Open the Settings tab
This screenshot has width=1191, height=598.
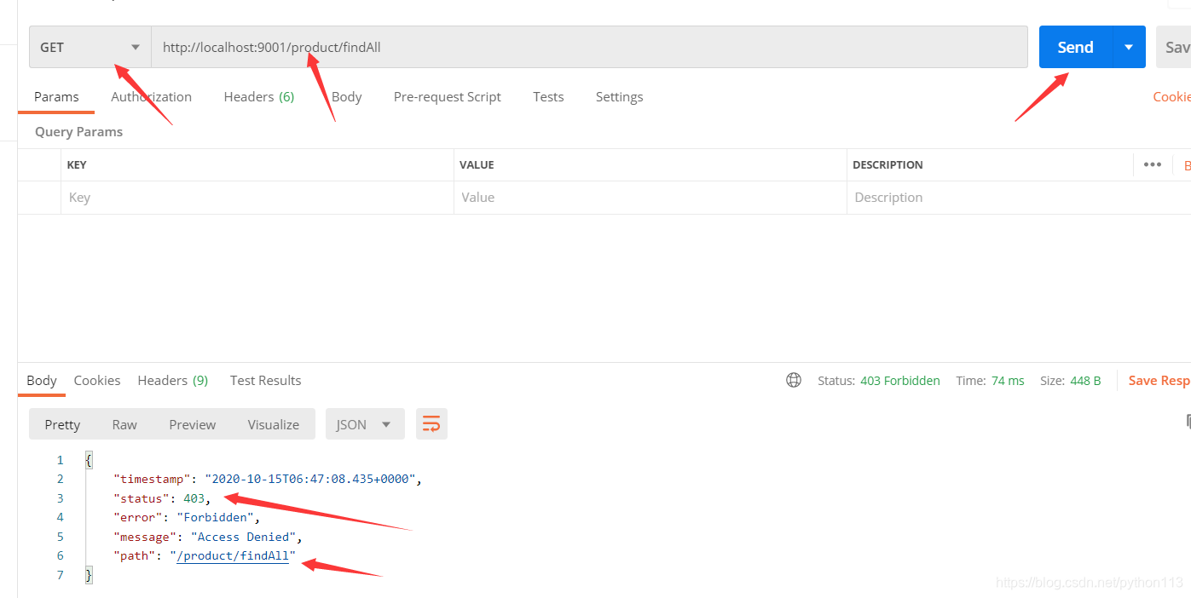click(619, 97)
